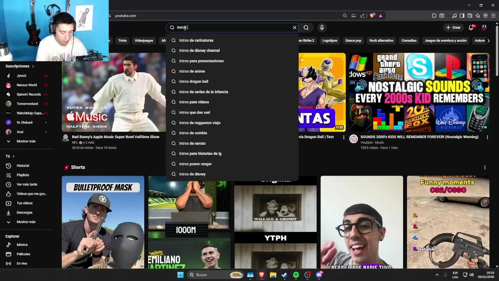Expand subscriptions with Mostrar más under Acai
This screenshot has width=499, height=281.
click(x=27, y=141)
